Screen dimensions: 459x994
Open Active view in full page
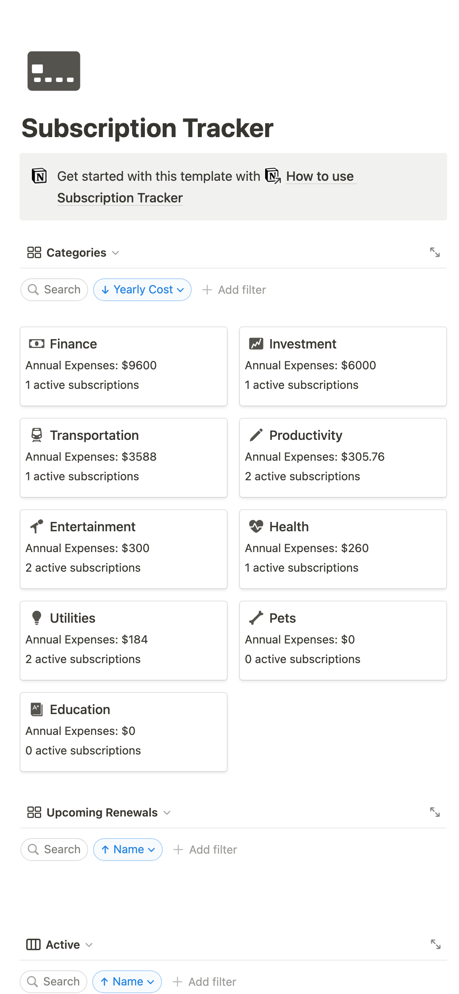coord(435,944)
